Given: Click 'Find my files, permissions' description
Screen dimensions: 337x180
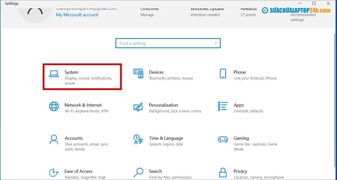Looking at the screenshot, I should click(x=170, y=177).
